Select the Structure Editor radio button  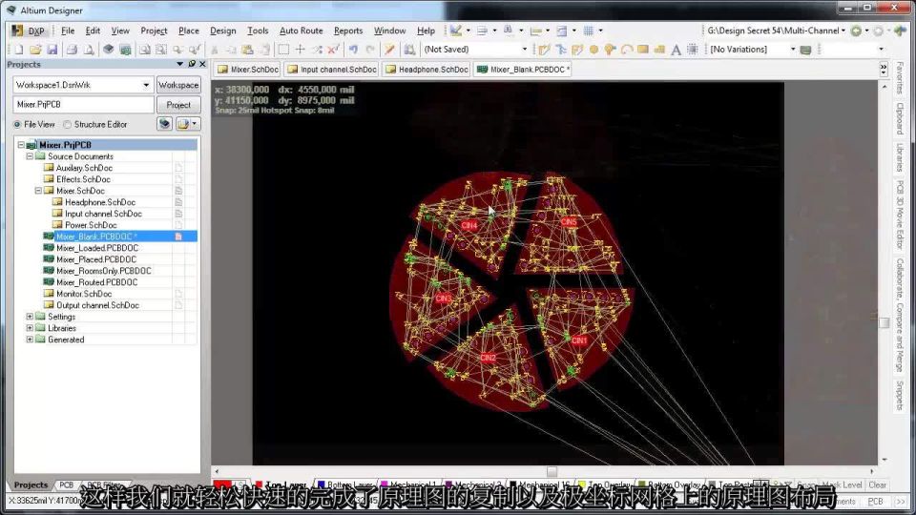click(x=67, y=124)
